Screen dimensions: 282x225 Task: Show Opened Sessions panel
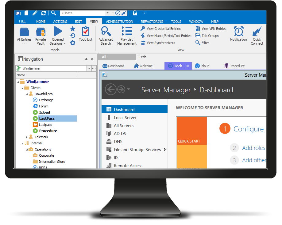(x=58, y=35)
